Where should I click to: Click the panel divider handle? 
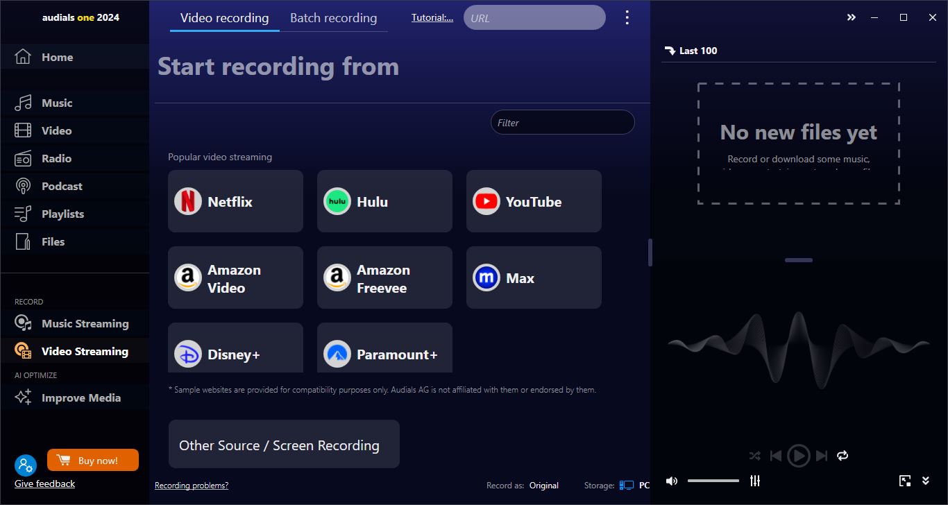click(799, 260)
